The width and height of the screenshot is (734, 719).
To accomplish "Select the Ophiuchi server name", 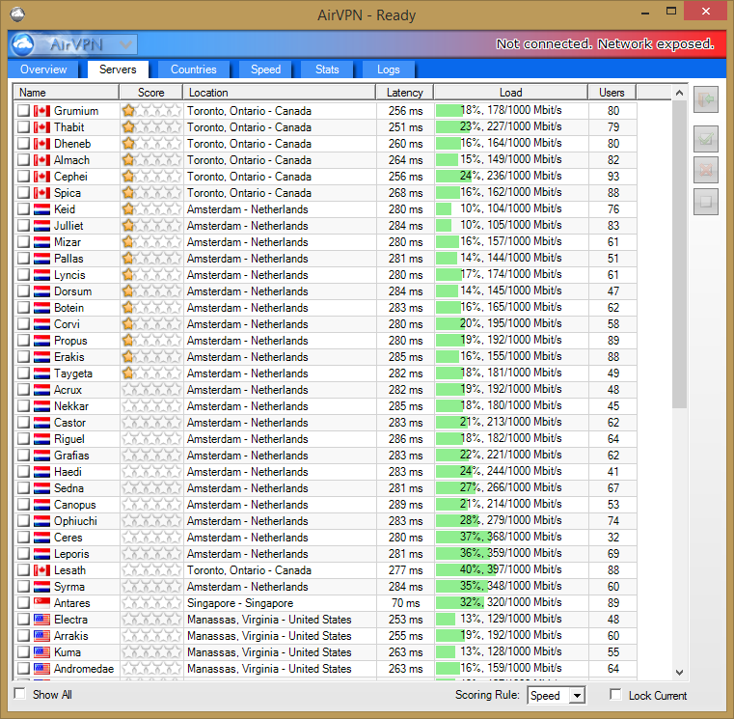I will tap(75, 521).
